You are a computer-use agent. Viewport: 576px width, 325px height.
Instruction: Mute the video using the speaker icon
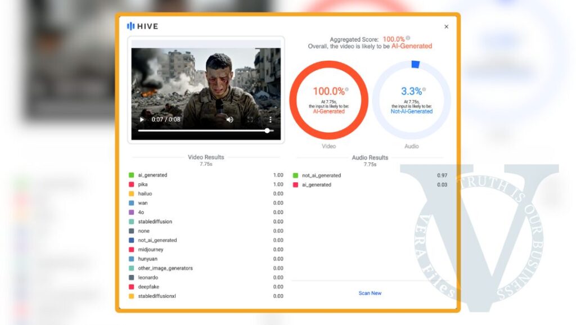point(230,119)
